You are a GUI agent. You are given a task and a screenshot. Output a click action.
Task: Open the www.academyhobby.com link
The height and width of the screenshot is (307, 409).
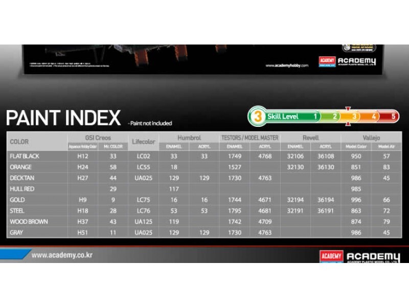[287, 65]
